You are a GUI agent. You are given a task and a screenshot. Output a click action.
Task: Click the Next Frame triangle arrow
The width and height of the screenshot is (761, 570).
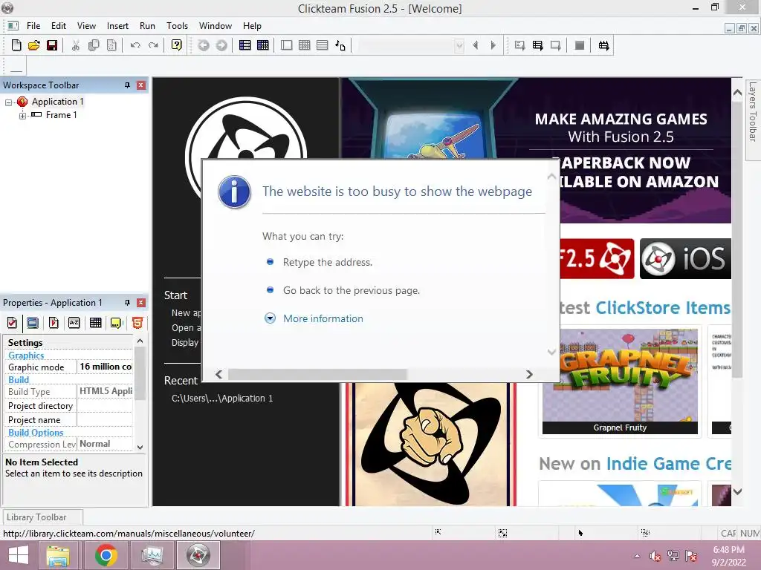[493, 45]
